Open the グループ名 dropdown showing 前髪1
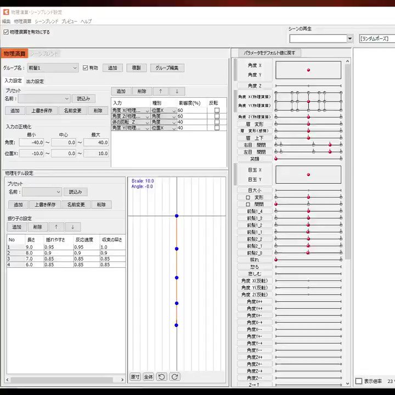 (x=53, y=68)
